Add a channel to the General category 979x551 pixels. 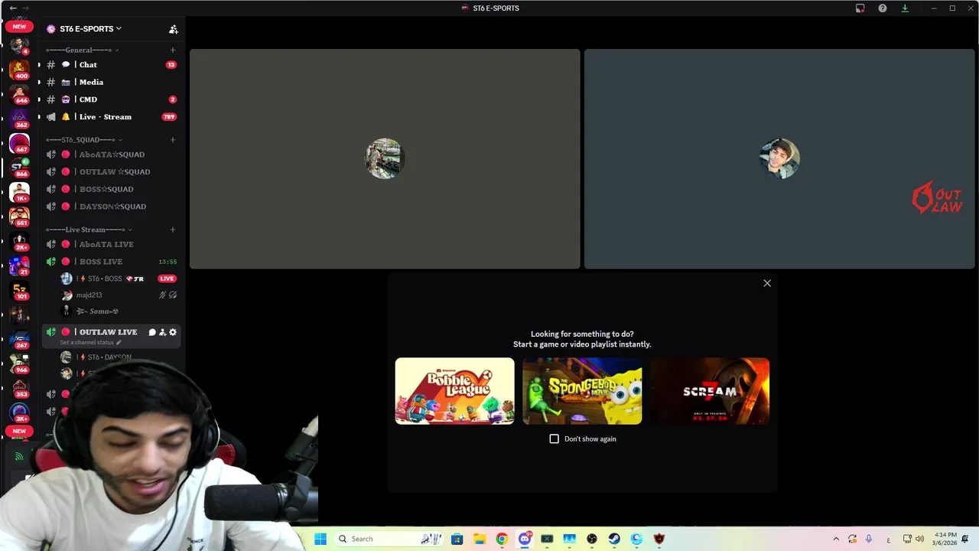coord(173,50)
